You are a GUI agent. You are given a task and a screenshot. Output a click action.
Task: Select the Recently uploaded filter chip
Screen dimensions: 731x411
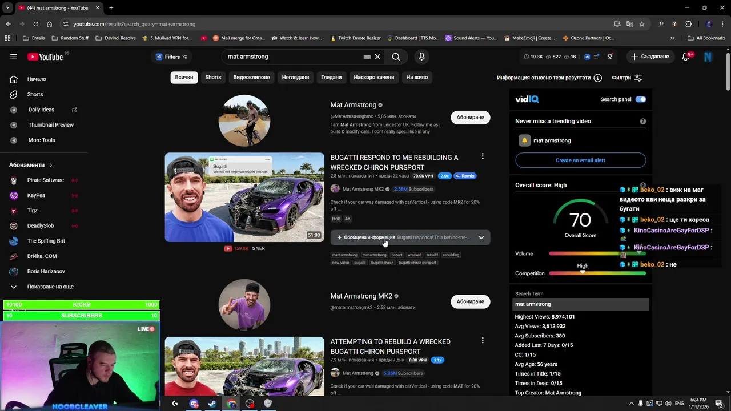(374, 77)
